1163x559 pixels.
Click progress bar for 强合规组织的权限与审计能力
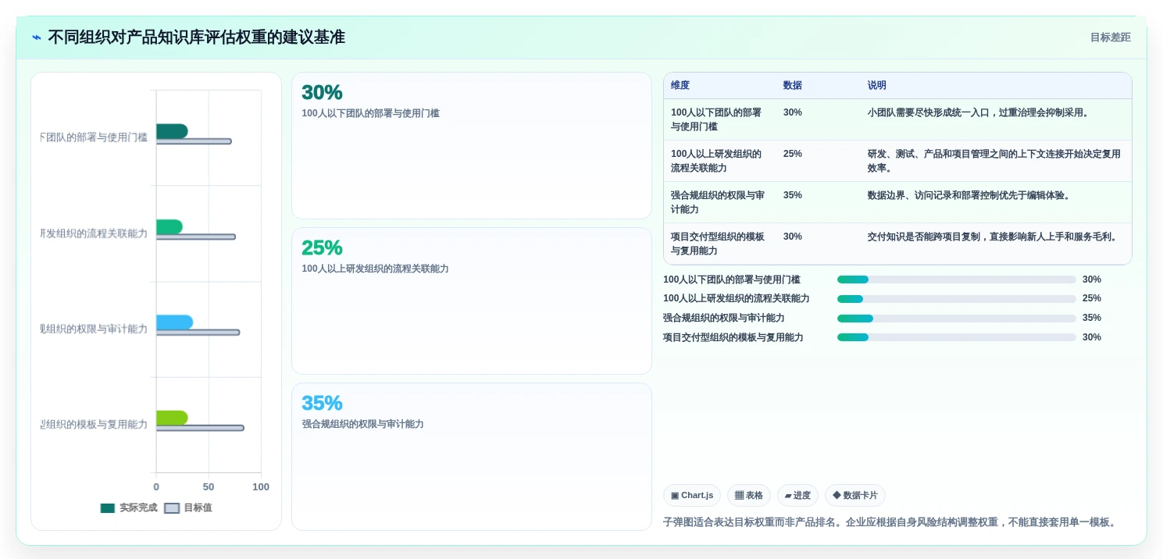click(x=957, y=318)
